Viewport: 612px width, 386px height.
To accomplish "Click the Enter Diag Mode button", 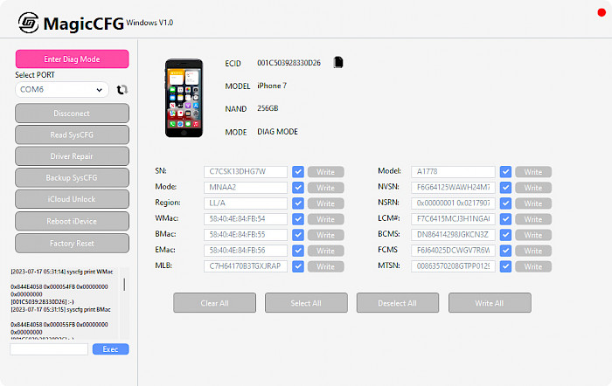I will coord(73,59).
